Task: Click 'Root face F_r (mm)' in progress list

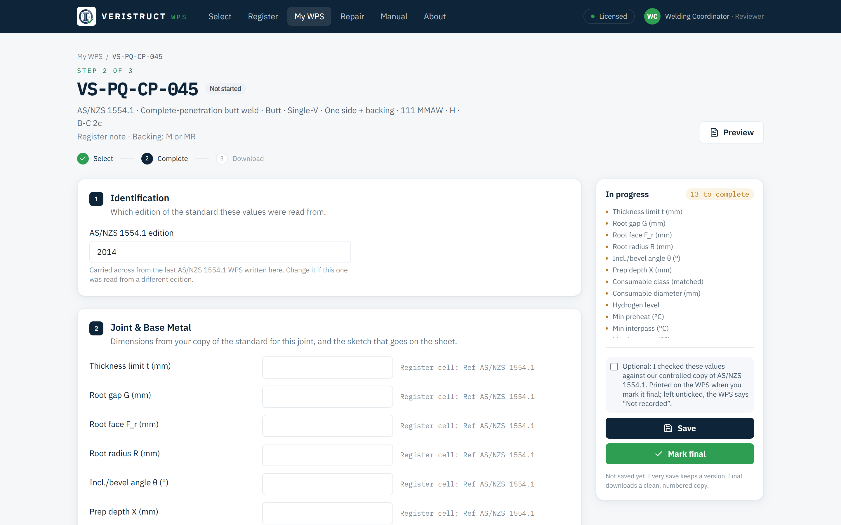Action: click(x=642, y=235)
